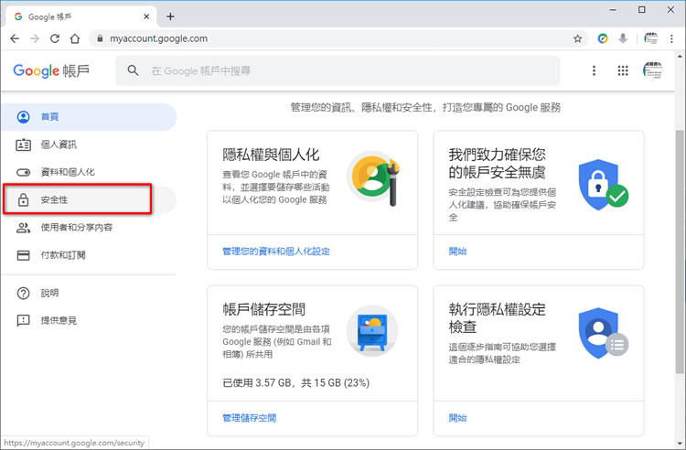Go back with the browser back arrow

click(x=15, y=38)
